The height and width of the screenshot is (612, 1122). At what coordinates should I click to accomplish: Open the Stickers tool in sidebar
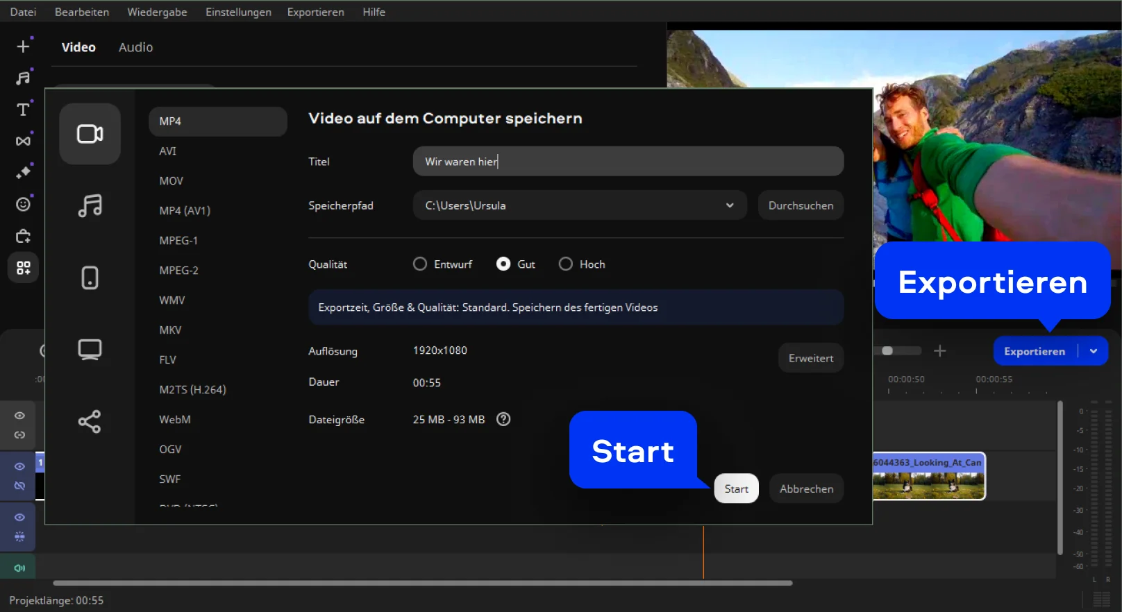[x=23, y=204]
